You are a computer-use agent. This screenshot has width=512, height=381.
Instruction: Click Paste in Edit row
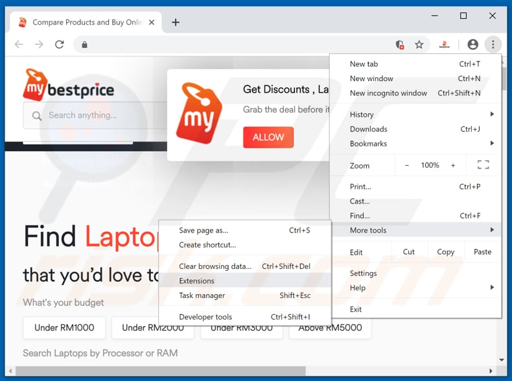tap(483, 251)
